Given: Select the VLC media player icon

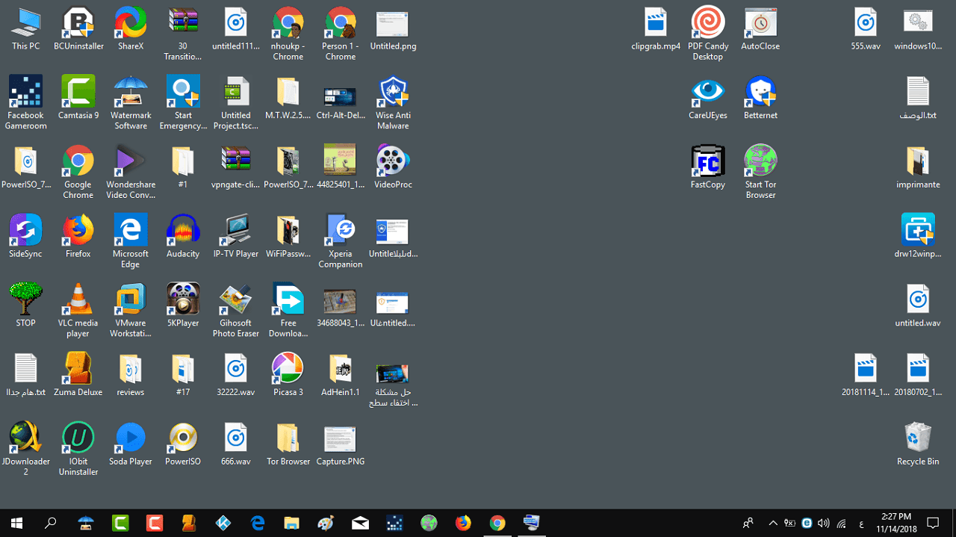Looking at the screenshot, I should [78, 311].
